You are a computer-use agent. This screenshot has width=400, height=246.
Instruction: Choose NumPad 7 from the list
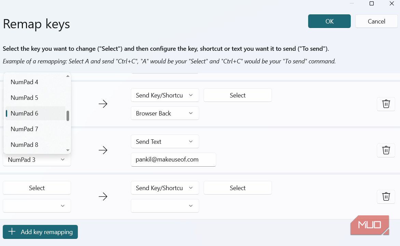[x=36, y=129]
